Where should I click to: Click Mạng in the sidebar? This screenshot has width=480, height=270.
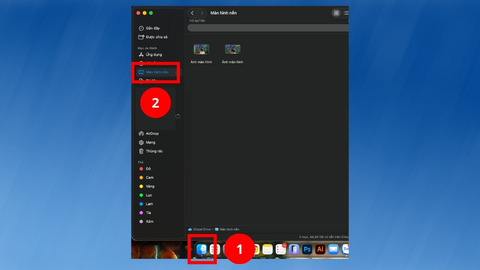pyautogui.click(x=149, y=142)
